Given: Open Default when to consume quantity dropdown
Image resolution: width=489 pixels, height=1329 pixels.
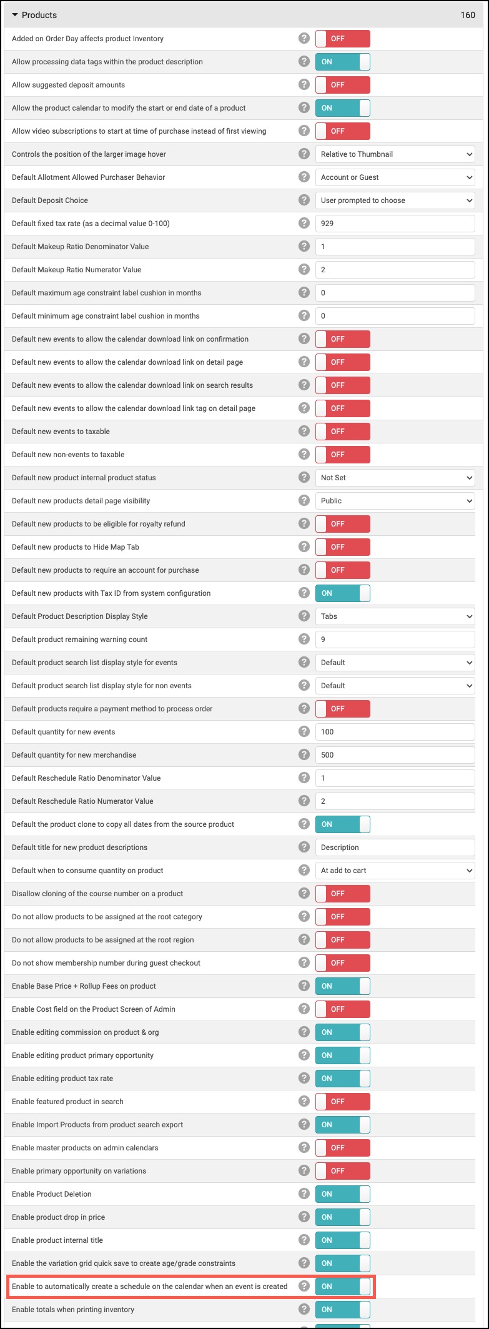Looking at the screenshot, I should (395, 871).
